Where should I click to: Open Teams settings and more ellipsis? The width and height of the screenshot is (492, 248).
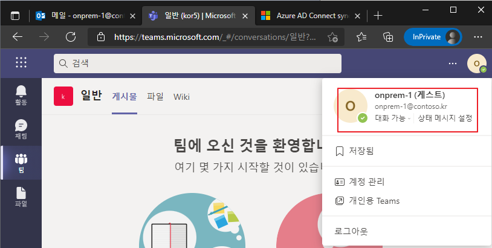pyautogui.click(x=453, y=64)
